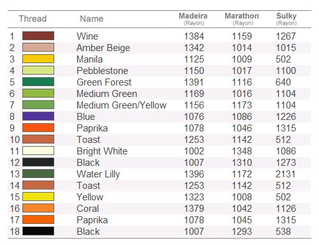Click the Green Forest swatch
Image resolution: width=319 pixels, height=245 pixels.
38,82
